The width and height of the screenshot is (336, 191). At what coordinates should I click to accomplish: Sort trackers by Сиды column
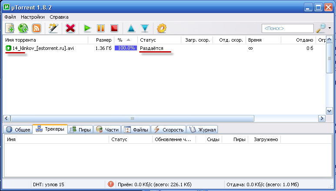(x=209, y=139)
